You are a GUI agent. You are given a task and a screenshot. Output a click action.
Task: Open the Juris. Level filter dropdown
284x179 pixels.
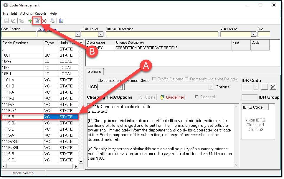pos(101,34)
